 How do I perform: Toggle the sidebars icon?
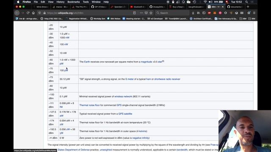point(204,13)
